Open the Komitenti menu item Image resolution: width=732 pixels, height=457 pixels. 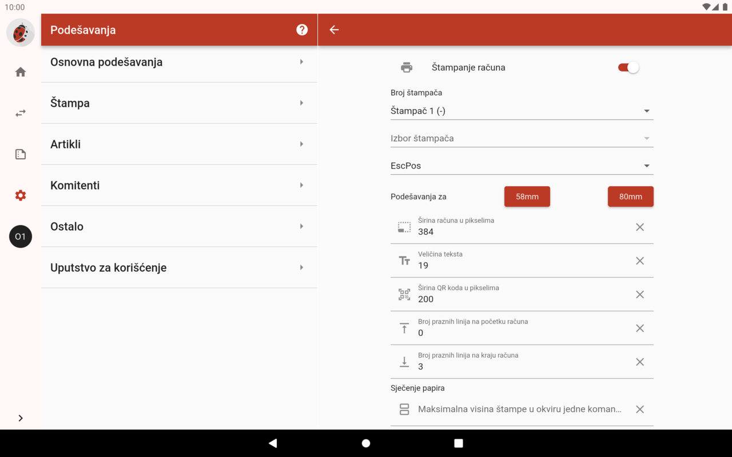179,185
